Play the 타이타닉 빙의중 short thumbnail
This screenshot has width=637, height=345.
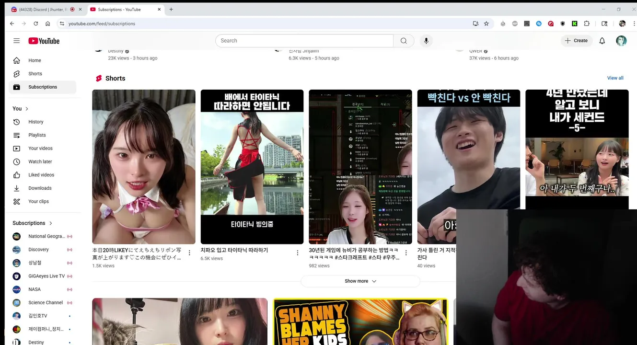(252, 167)
